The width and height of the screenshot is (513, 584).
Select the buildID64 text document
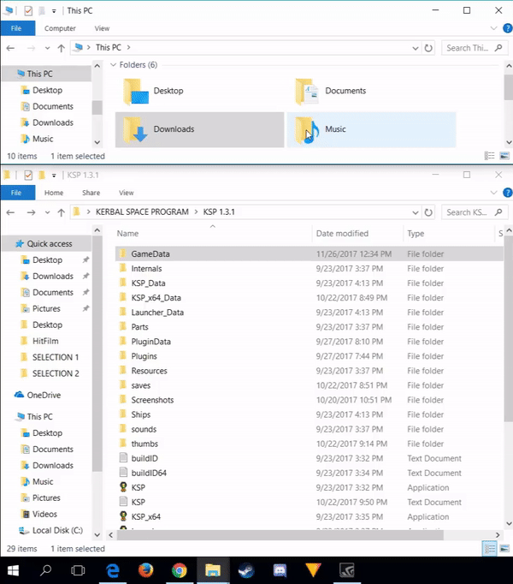(309, 473)
